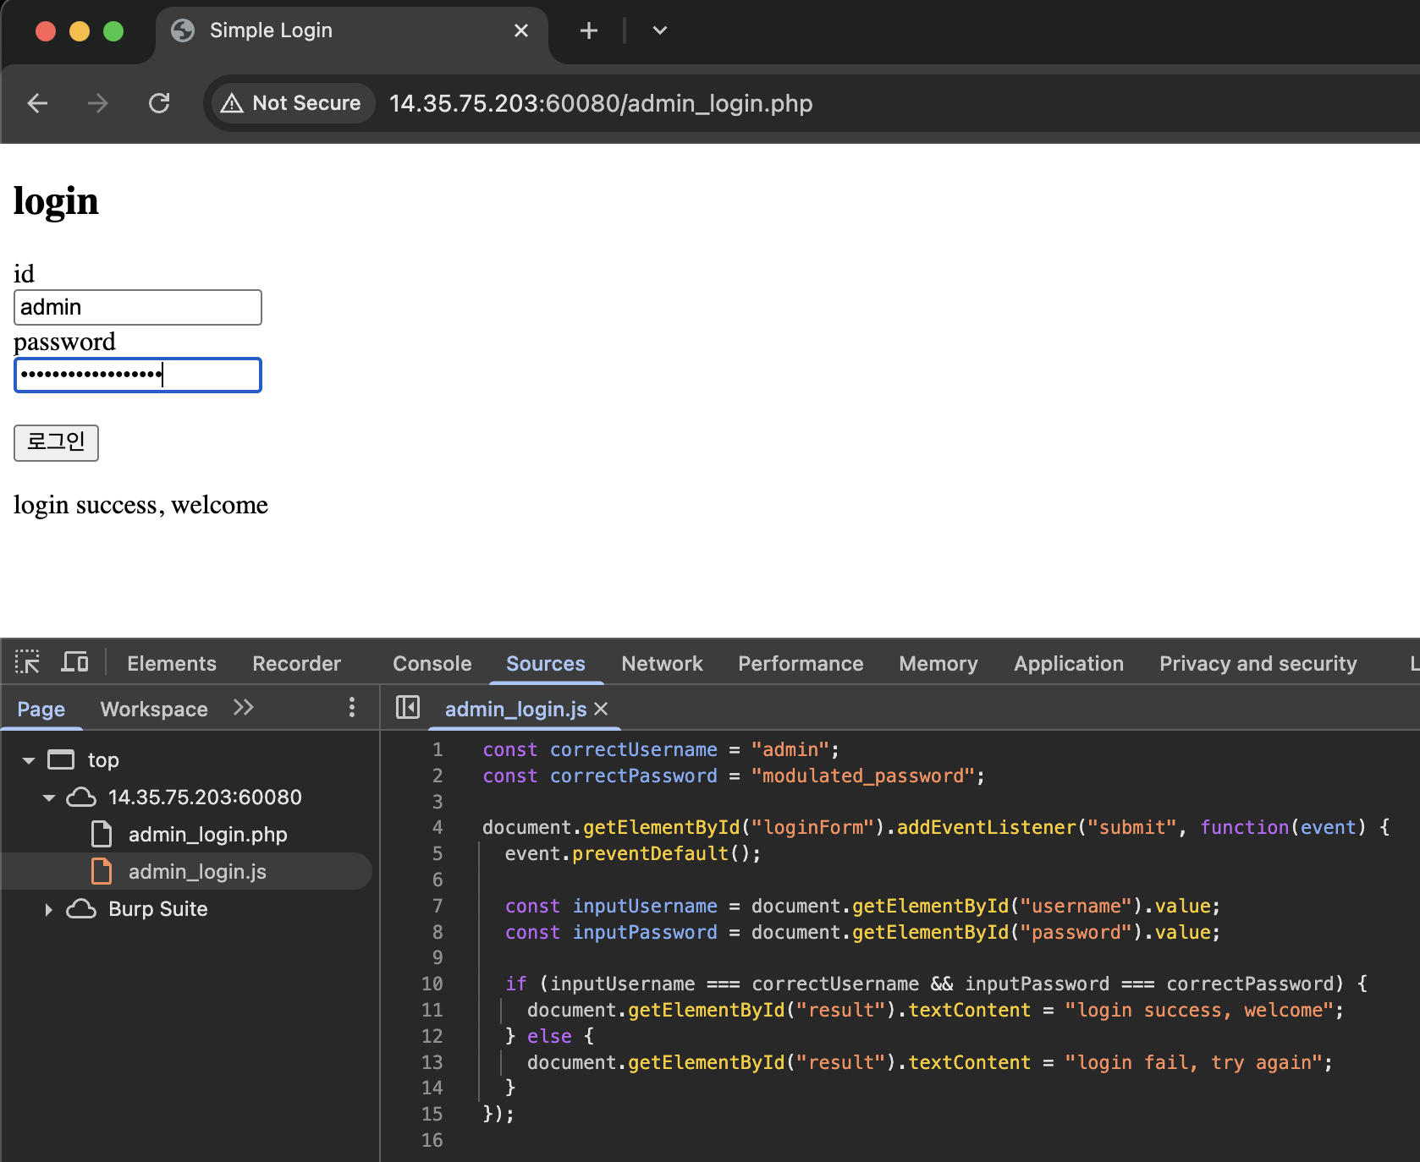Open a new browser tab

tap(588, 31)
